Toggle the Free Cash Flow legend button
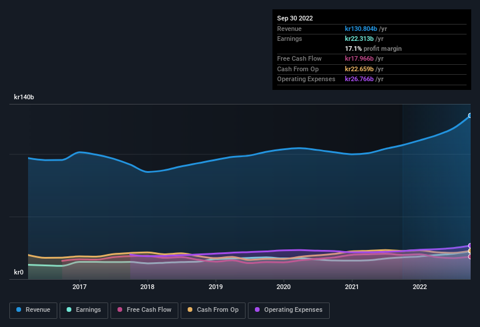 [144, 310]
